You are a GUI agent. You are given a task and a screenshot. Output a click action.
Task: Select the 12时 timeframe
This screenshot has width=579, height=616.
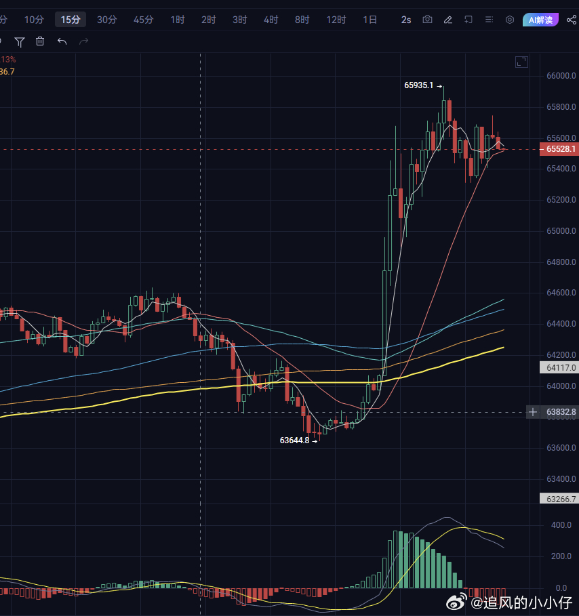point(336,20)
